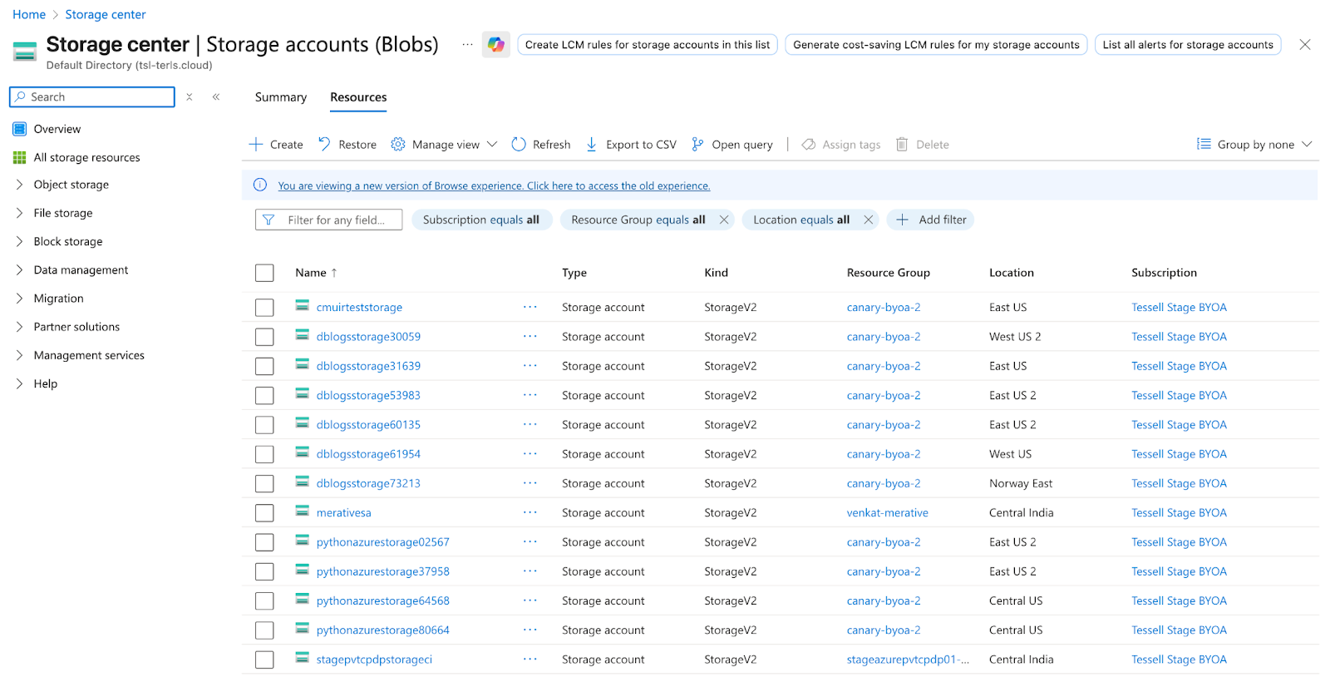This screenshot has width=1330, height=682.
Task: Switch to the Summary tab
Action: click(x=280, y=97)
